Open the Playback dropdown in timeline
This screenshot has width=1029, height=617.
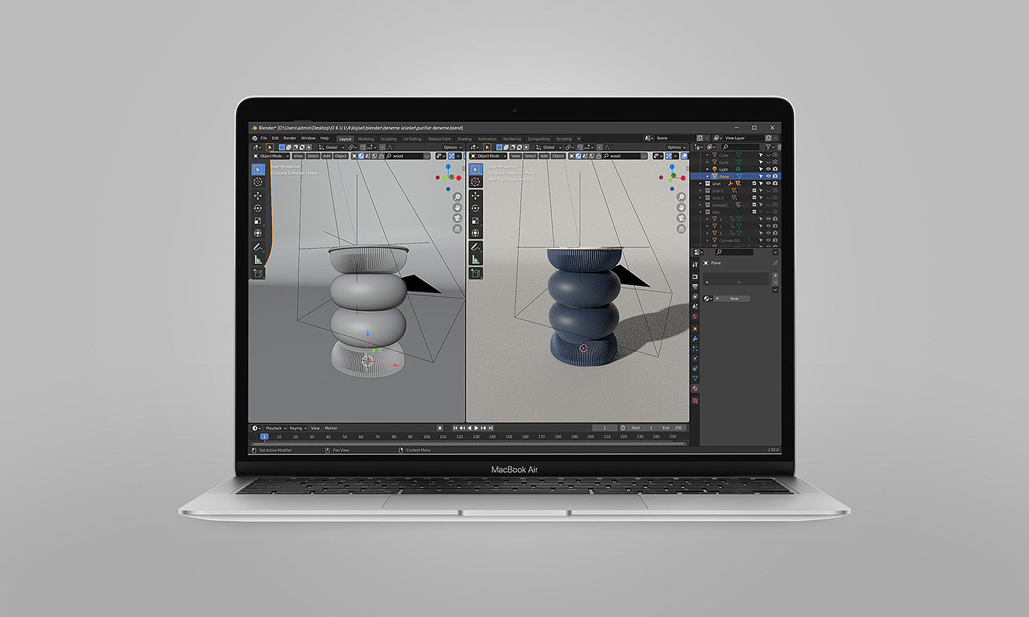(275, 427)
